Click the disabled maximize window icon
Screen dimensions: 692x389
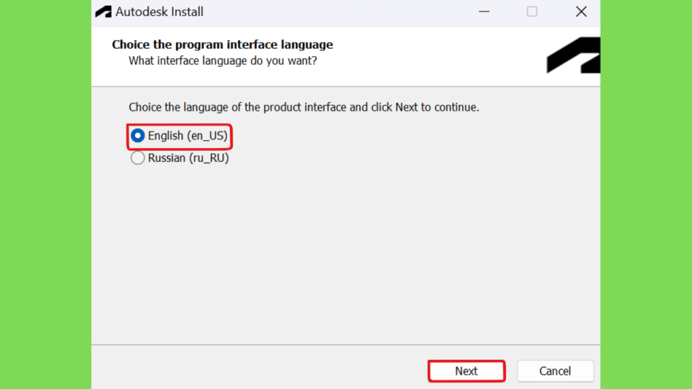click(x=532, y=12)
